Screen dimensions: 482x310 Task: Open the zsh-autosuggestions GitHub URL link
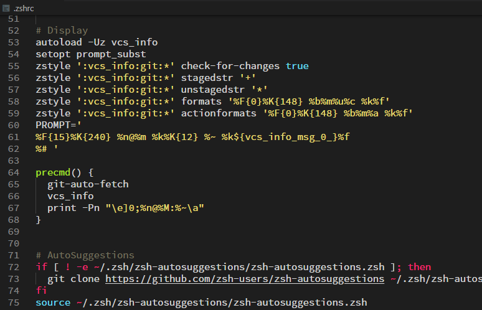245,278
